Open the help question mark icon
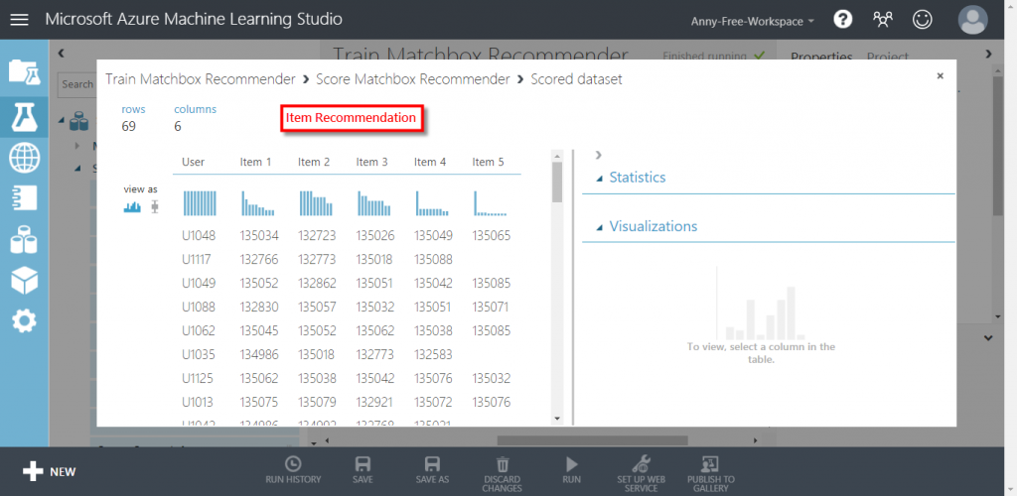This screenshot has width=1017, height=496. 842,20
